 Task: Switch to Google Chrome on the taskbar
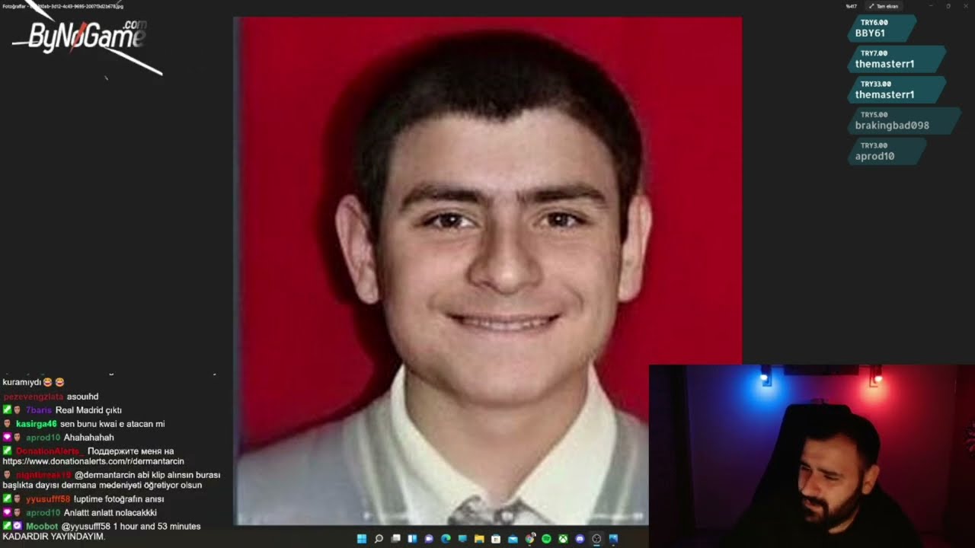(530, 539)
